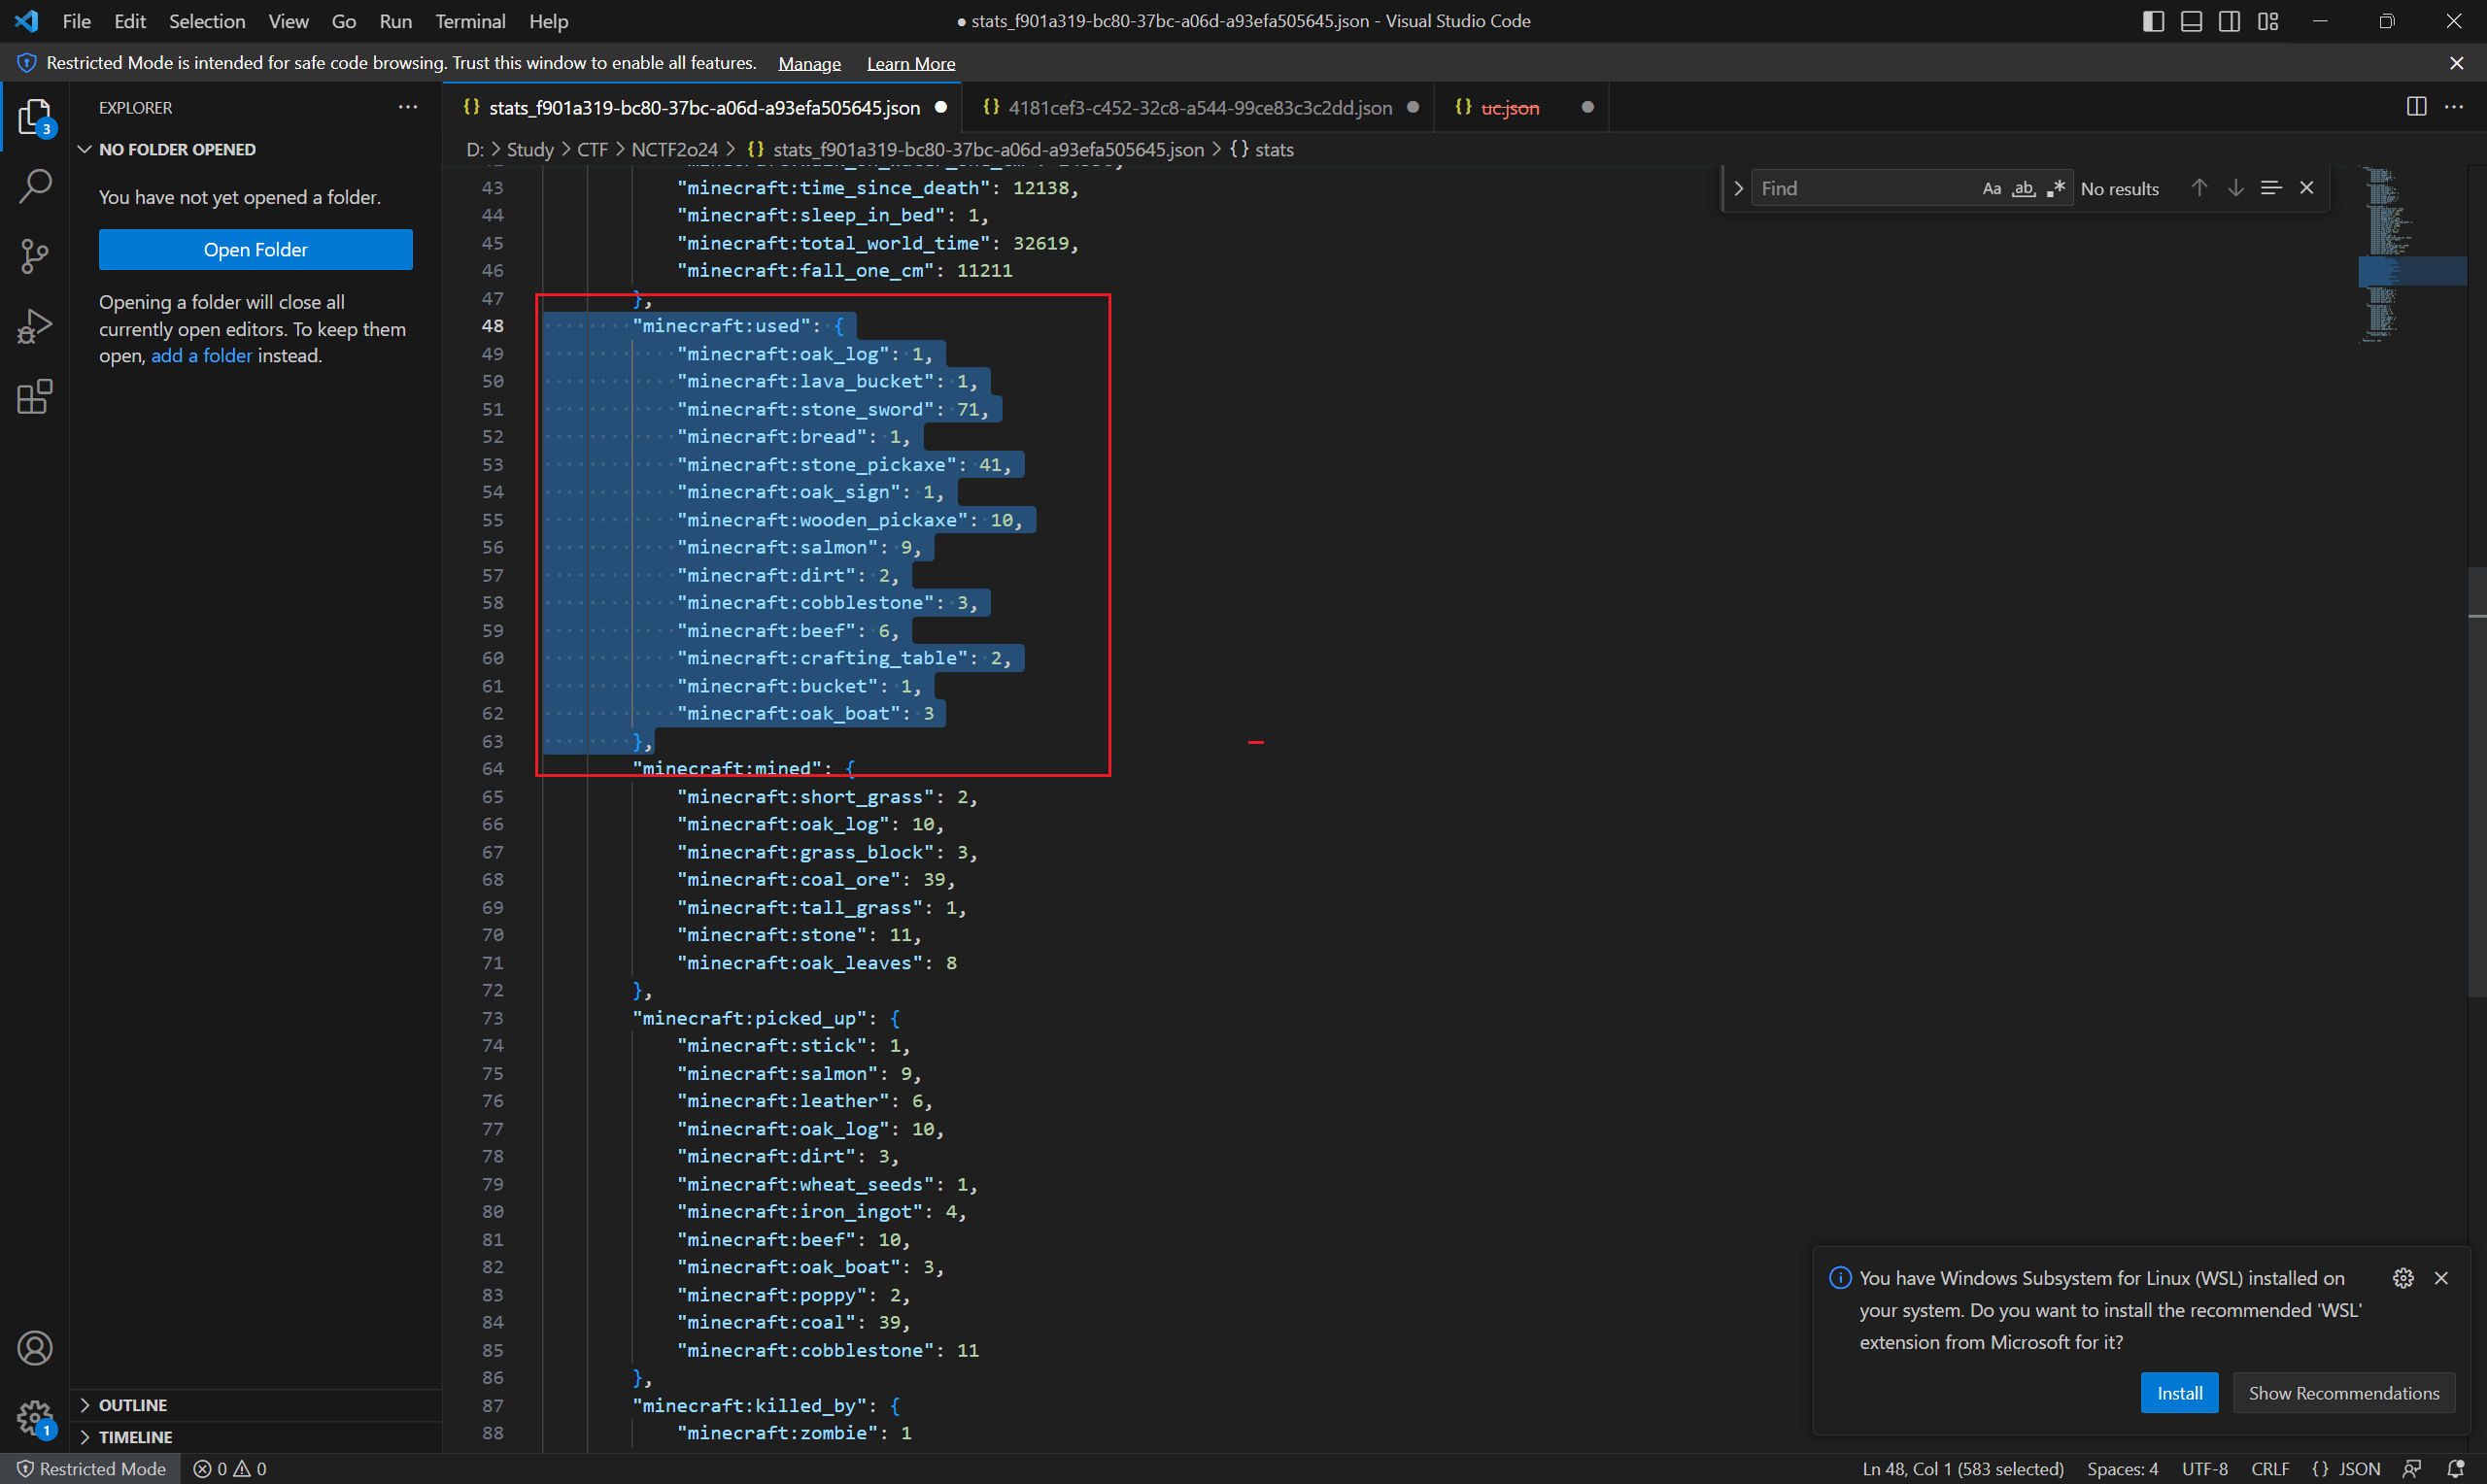
Task: Click the minimap preview
Action: tap(2412, 257)
